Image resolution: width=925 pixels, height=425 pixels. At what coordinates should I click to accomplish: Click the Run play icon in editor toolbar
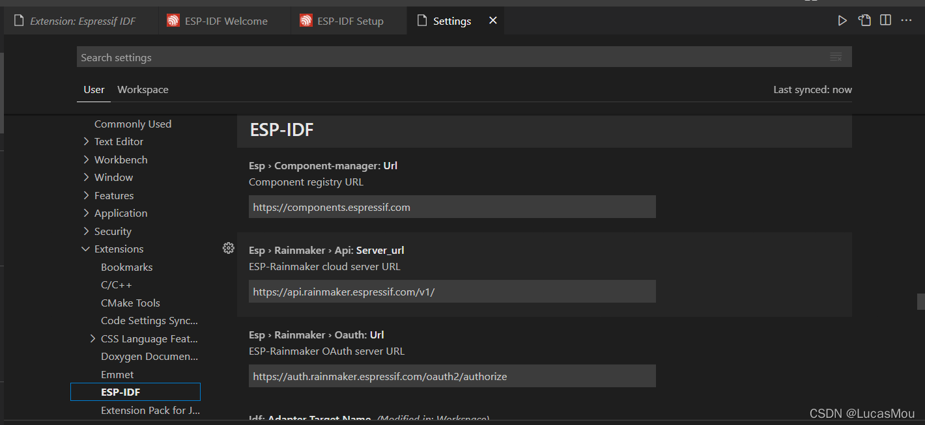pos(842,21)
